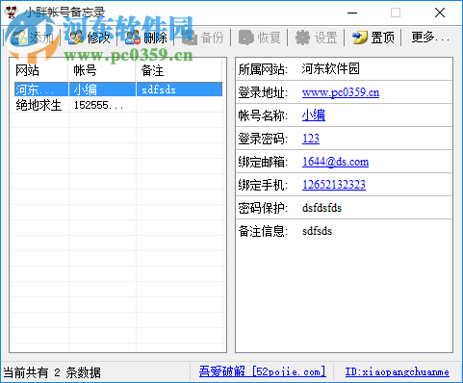Click the 修改 (Edit) toolbar icon
The width and height of the screenshot is (463, 383).
(x=76, y=38)
